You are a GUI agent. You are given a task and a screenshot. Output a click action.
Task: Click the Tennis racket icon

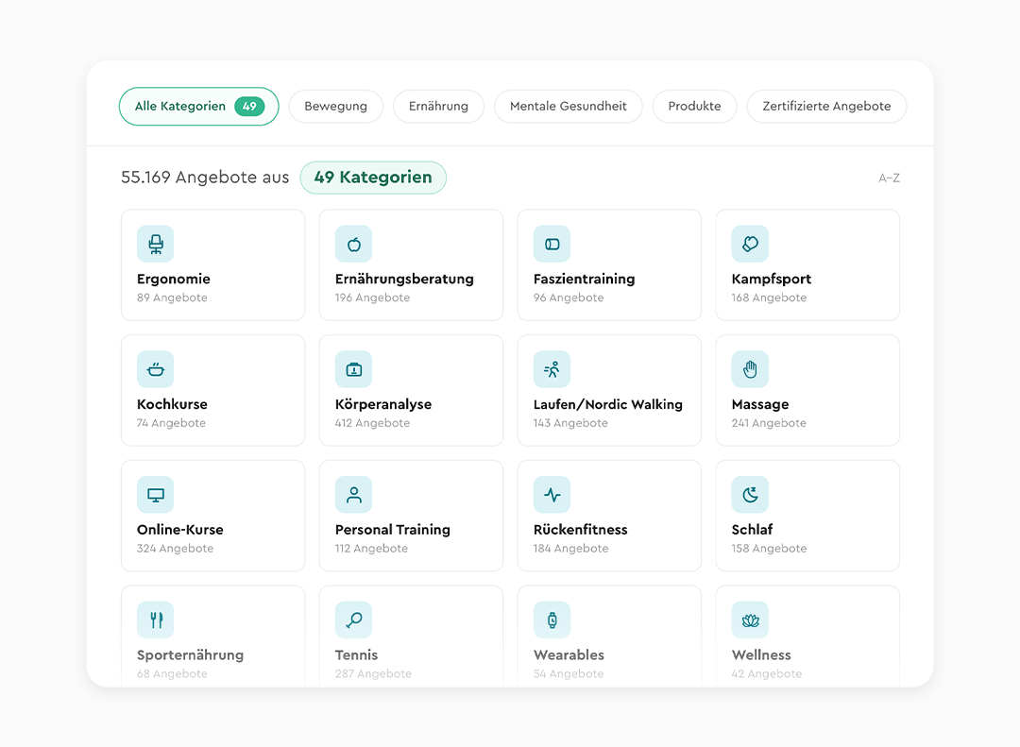tap(354, 620)
